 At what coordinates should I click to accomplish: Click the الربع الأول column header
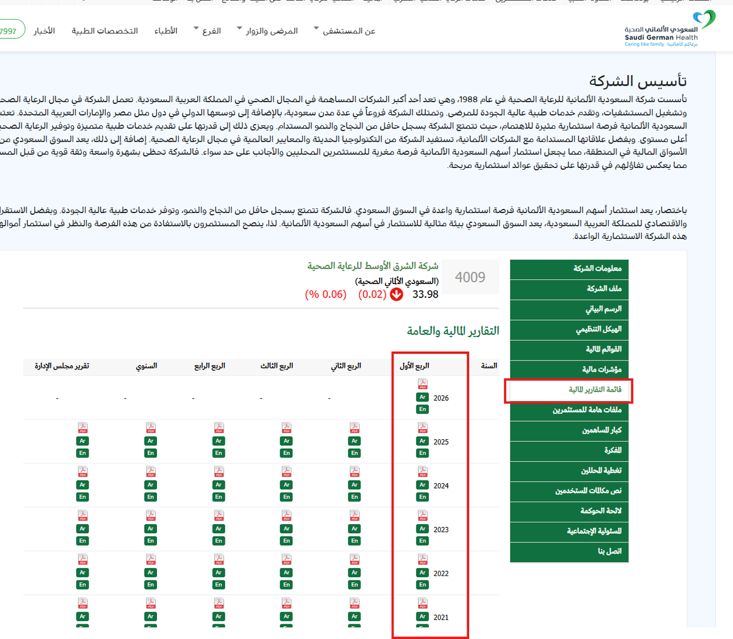(415, 366)
